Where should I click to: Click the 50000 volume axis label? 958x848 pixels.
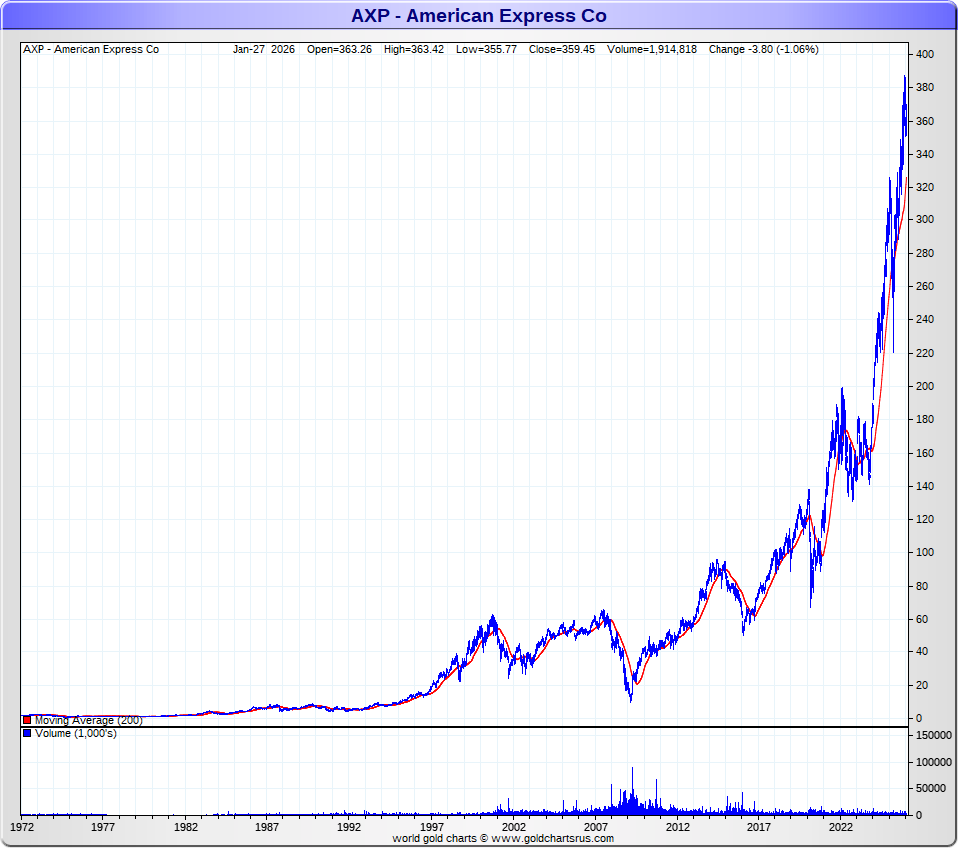point(931,789)
